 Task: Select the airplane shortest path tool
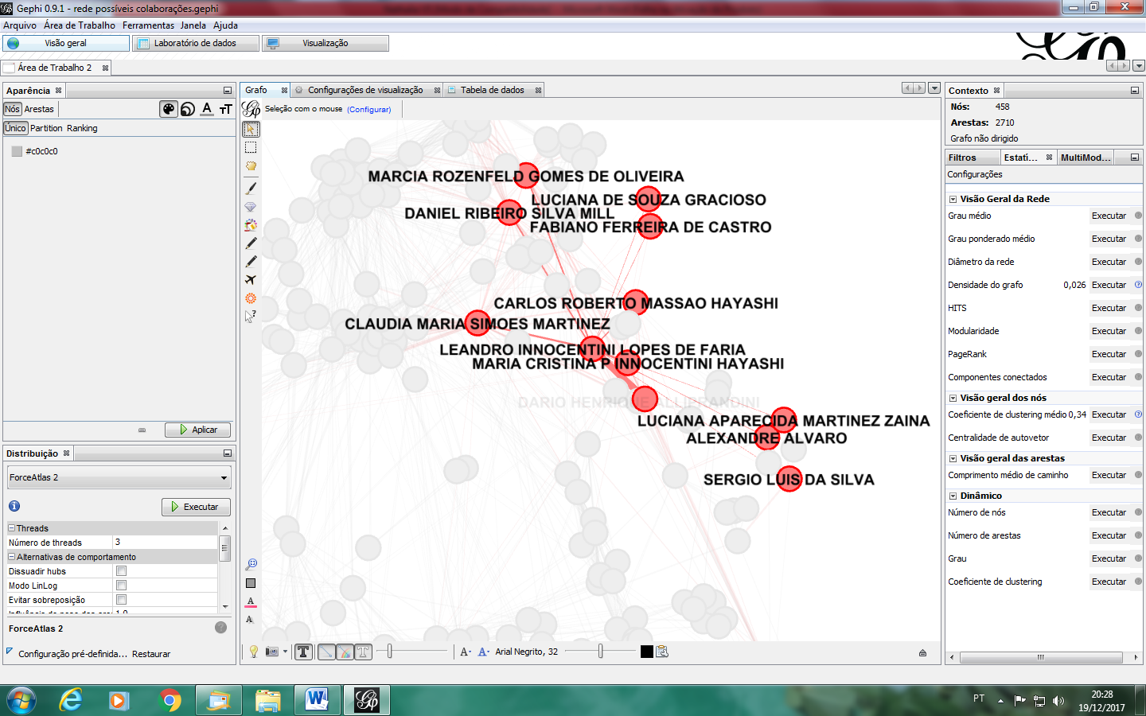pyautogui.click(x=251, y=280)
